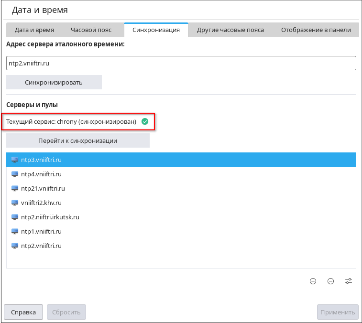This screenshot has width=362, height=323.
Task: Select the last ntp2.vniiftri.ru list entry
Action: click(41, 246)
